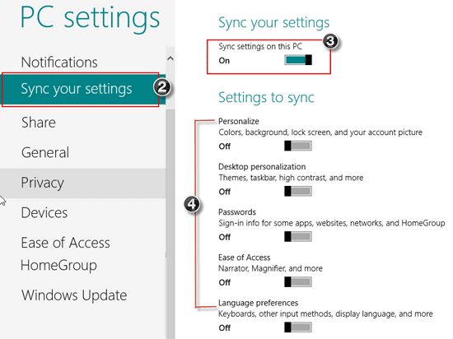This screenshot has height=339, width=453.
Task: Click the numbered badge 3 marker
Action: 330,41
